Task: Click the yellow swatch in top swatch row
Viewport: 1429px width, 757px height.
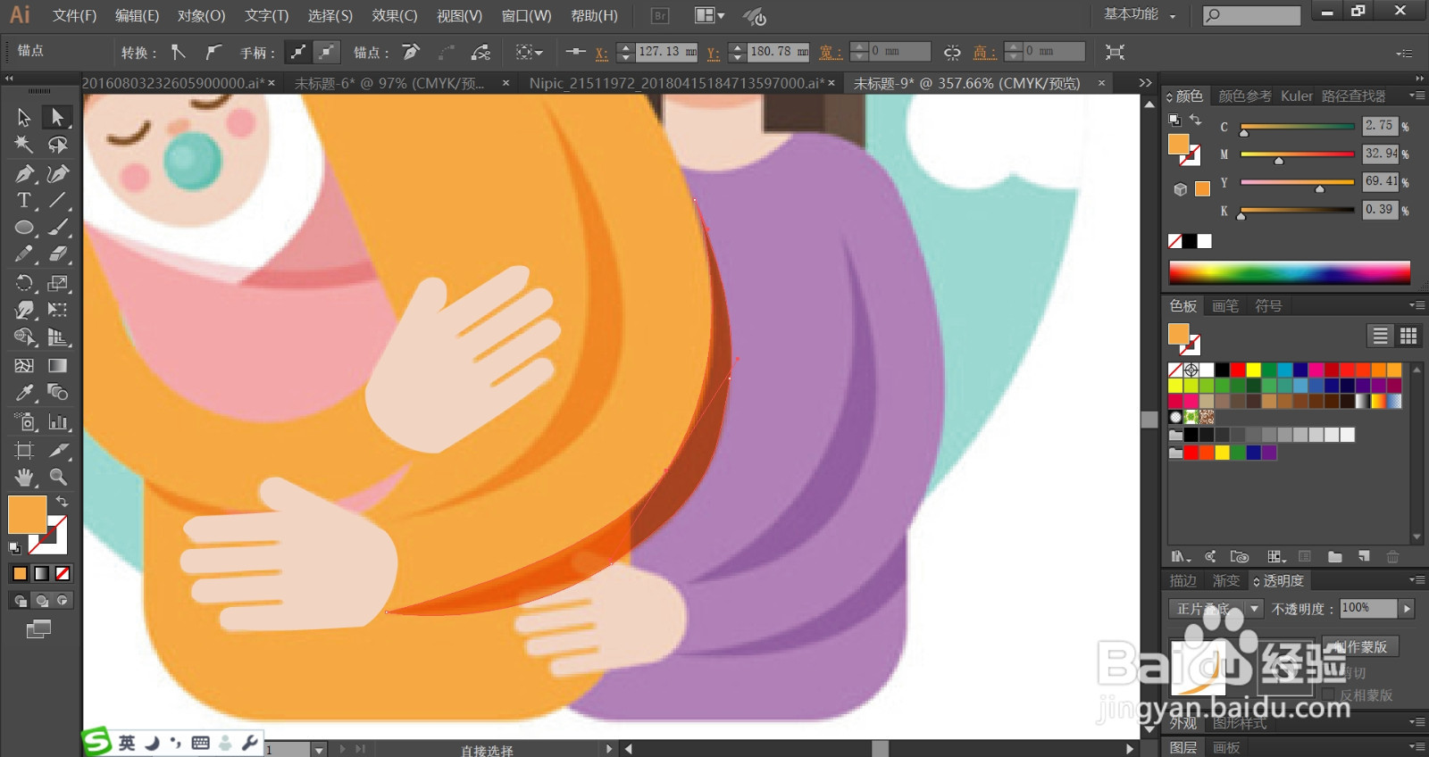Action: coord(1253,370)
